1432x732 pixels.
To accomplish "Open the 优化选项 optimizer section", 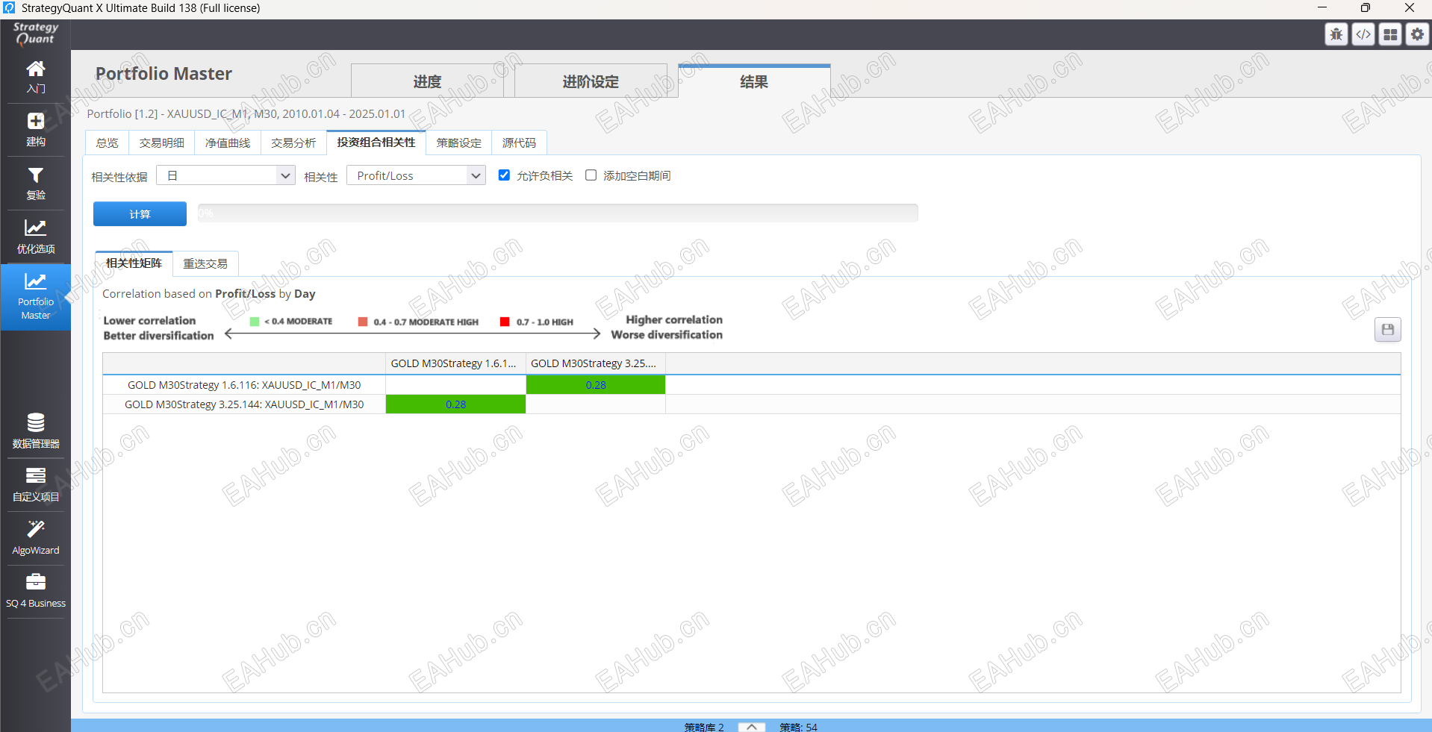I will 36,237.
